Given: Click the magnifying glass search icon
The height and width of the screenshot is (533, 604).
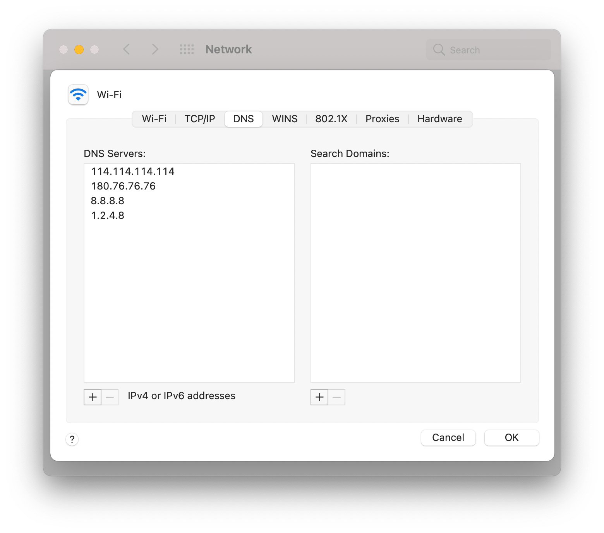Looking at the screenshot, I should pyautogui.click(x=439, y=50).
